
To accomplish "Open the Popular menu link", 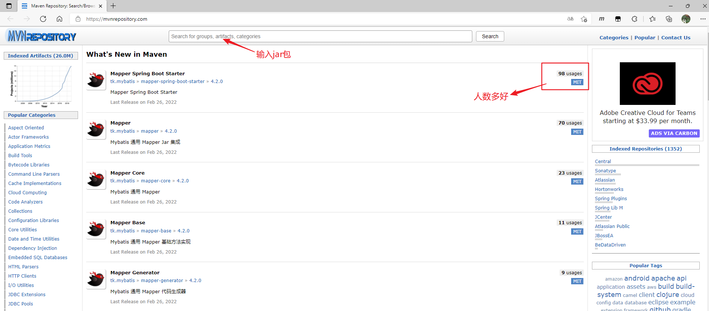I will (645, 37).
